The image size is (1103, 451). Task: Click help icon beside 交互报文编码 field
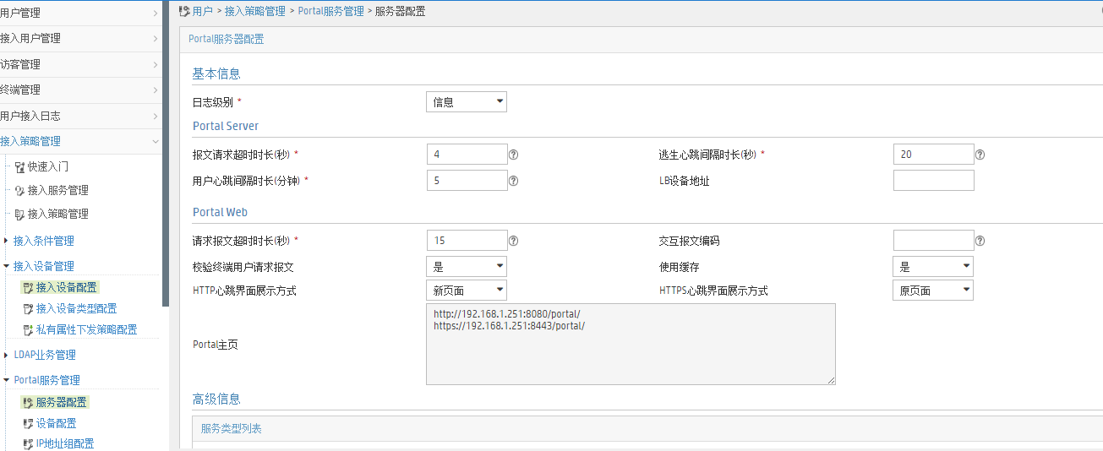coord(980,241)
